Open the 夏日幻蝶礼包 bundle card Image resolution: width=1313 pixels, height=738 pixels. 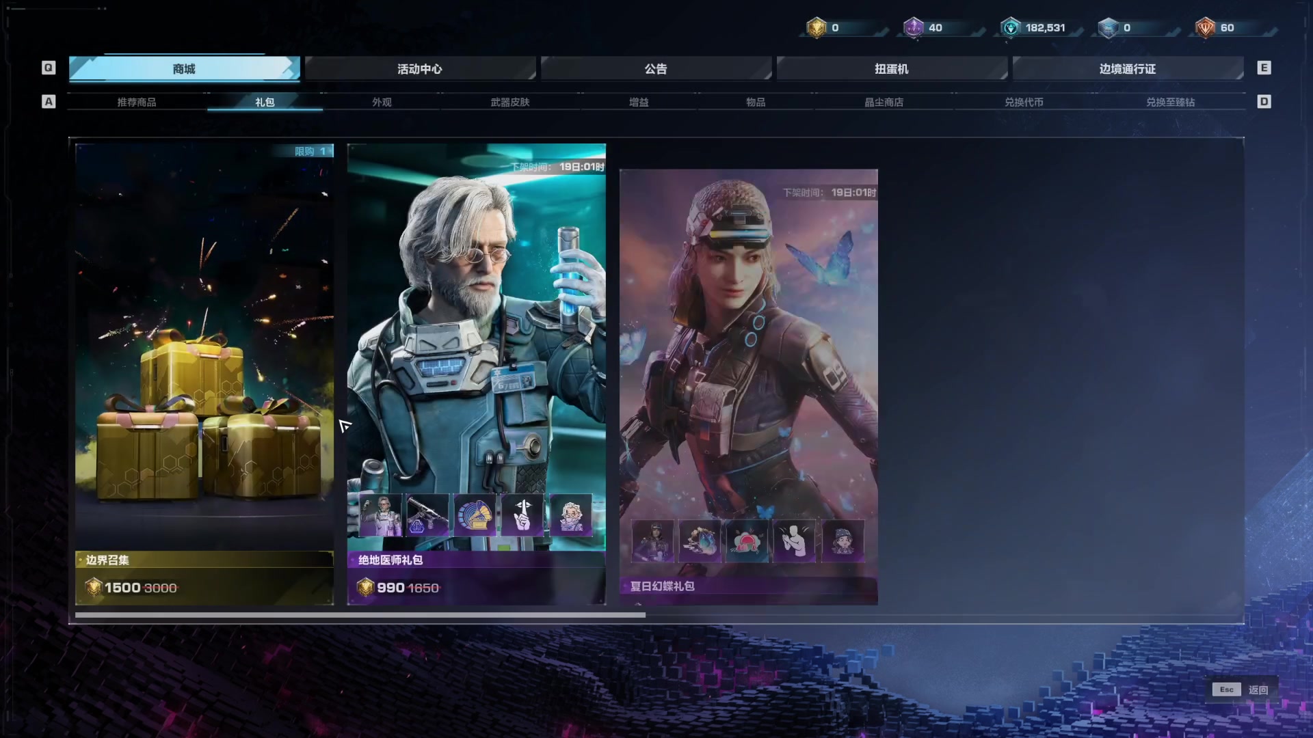click(749, 387)
